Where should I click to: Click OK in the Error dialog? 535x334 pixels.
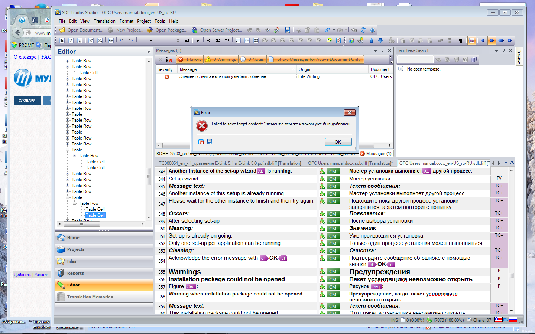coord(338,142)
